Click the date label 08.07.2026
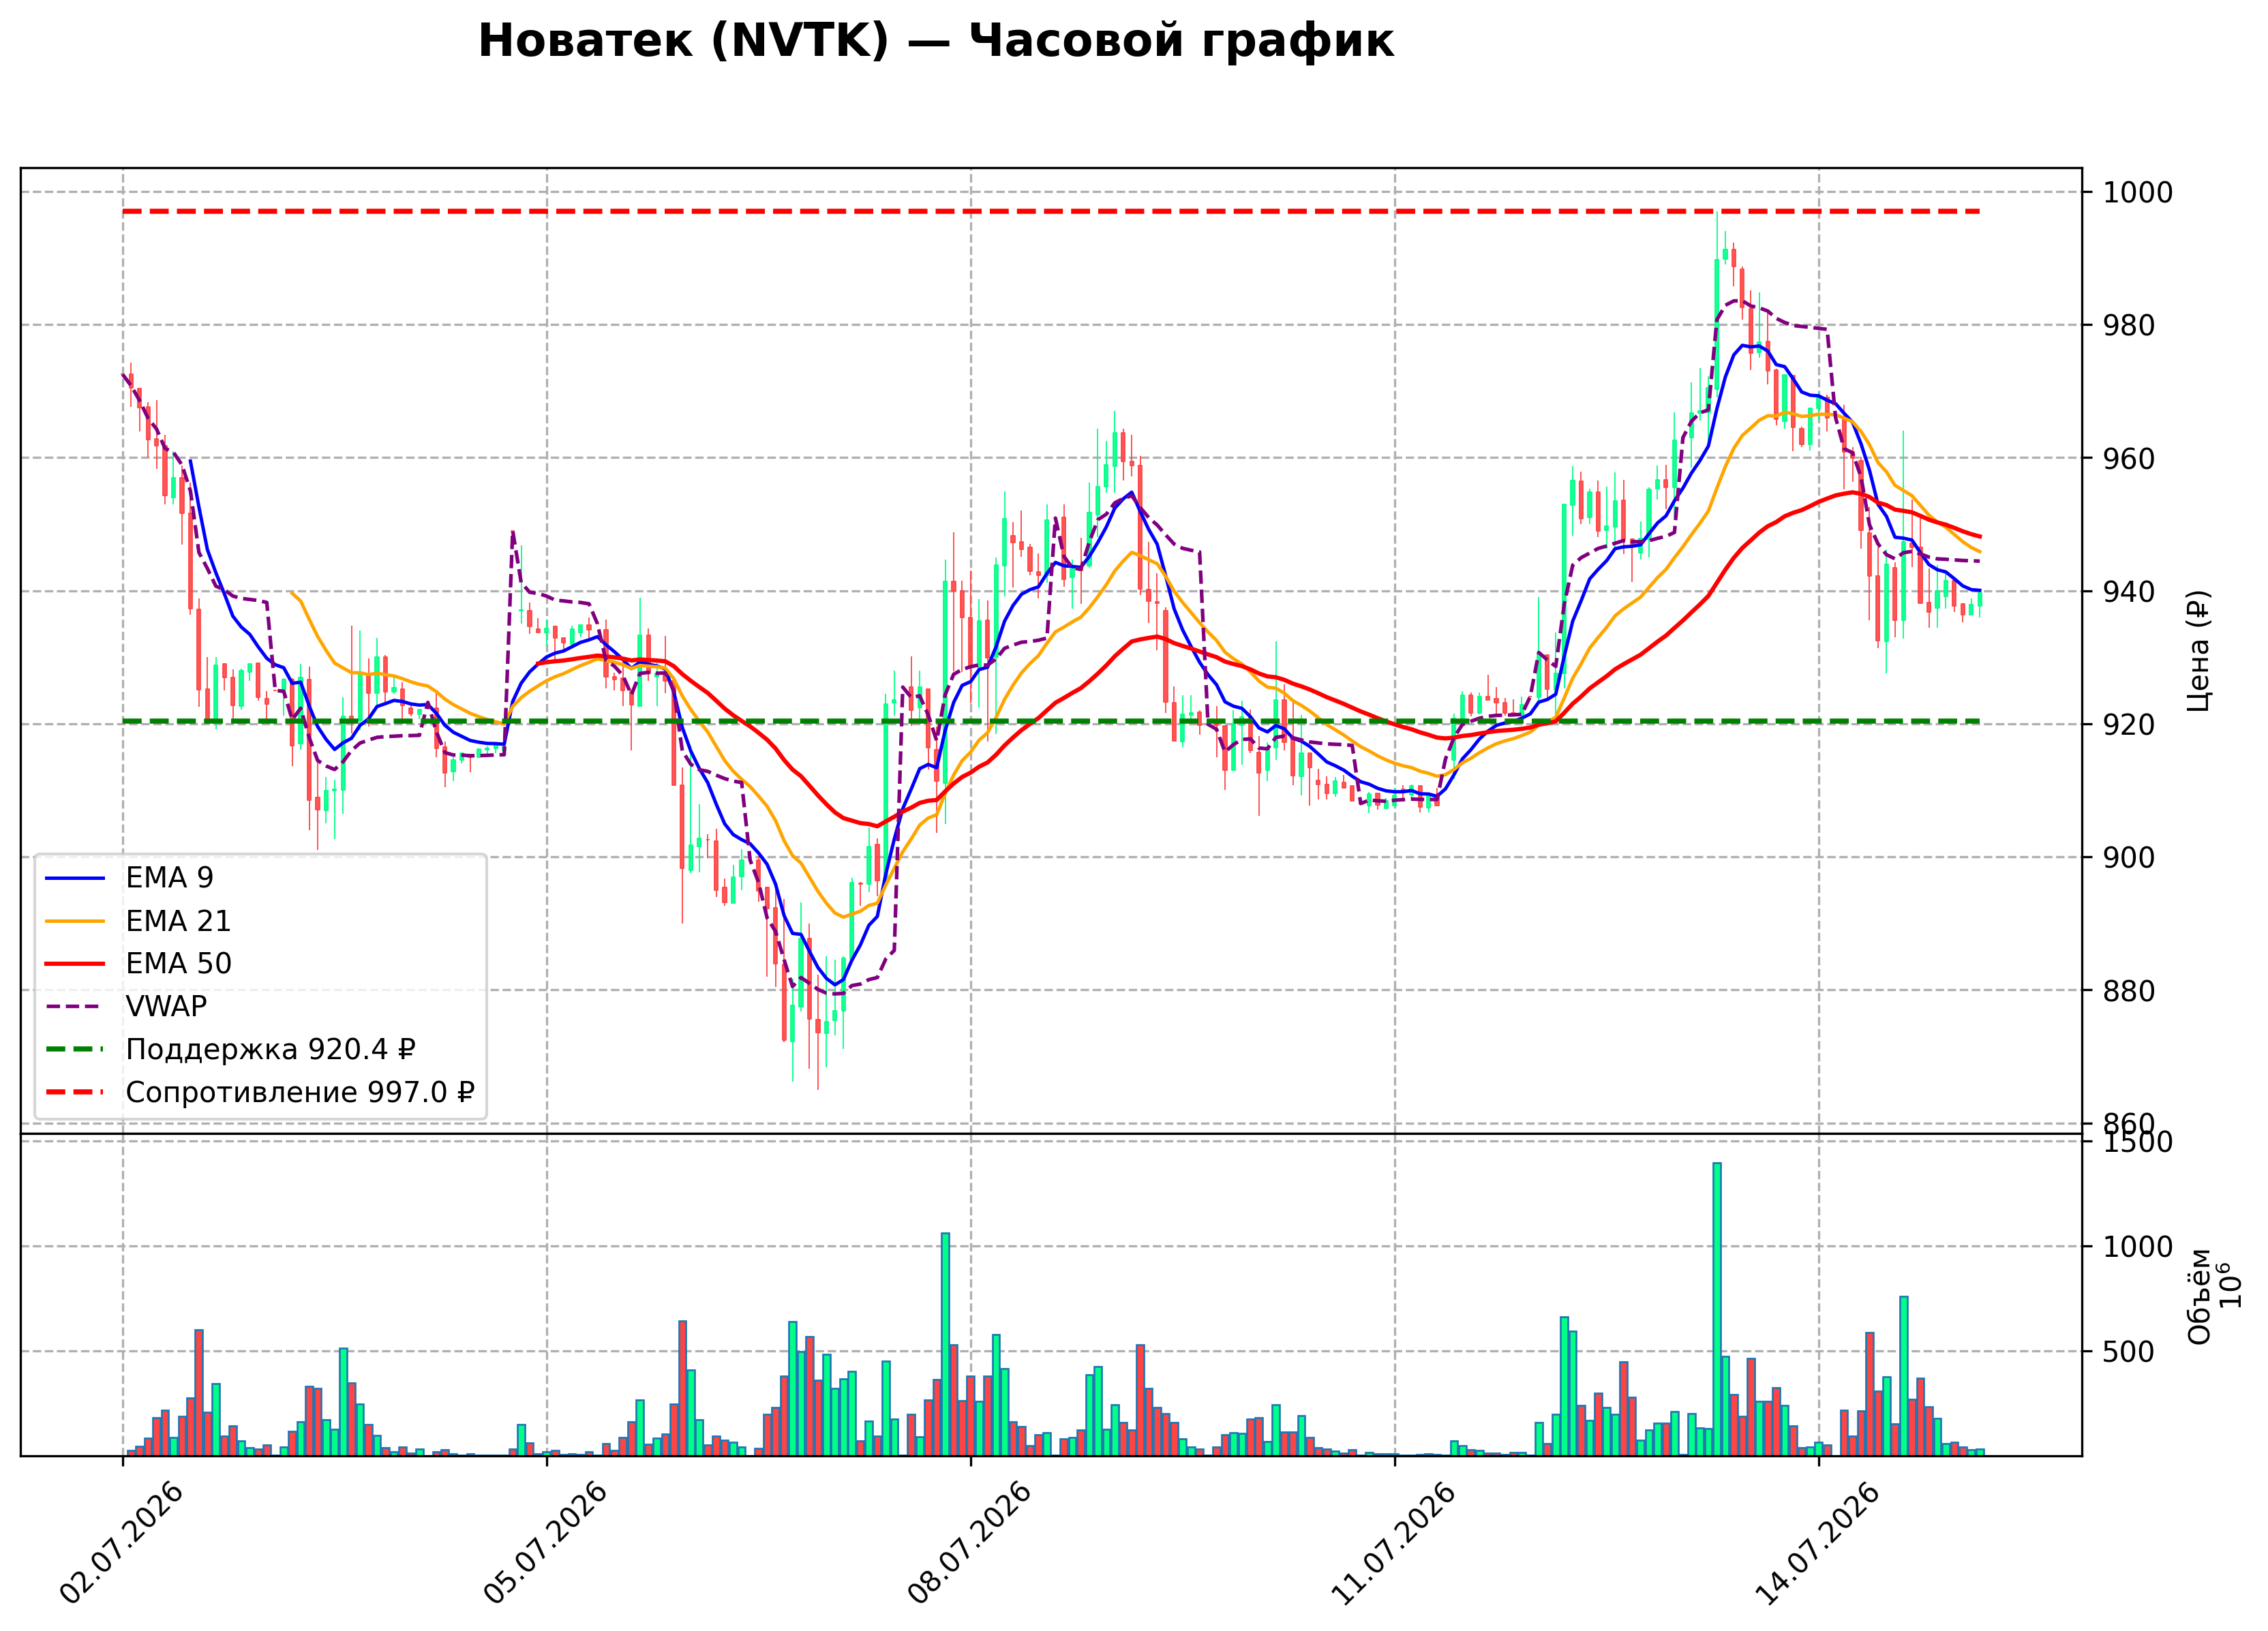2268x1631 pixels. pos(970,1543)
